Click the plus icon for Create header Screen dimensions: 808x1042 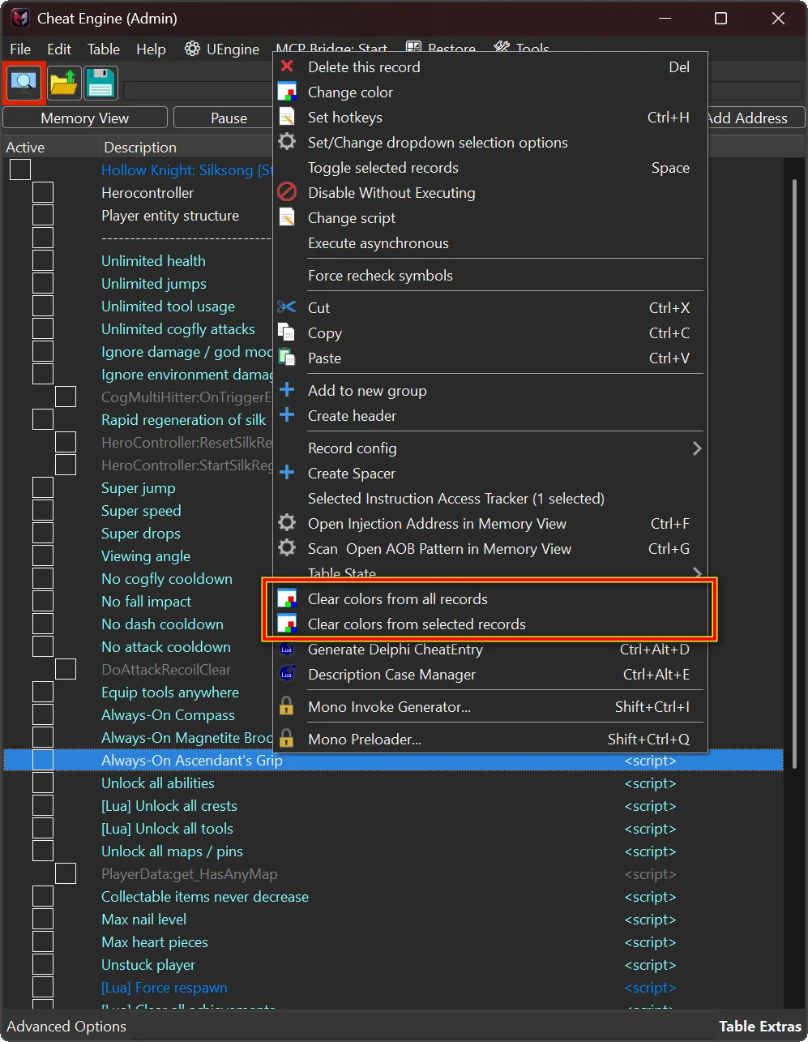click(x=287, y=415)
